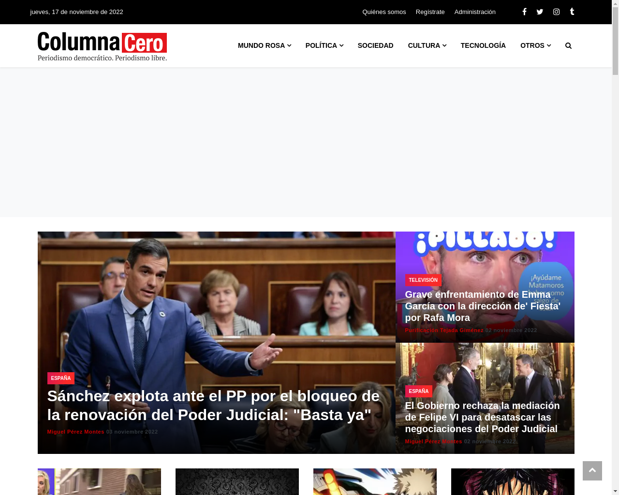Click the Regístrate link

[x=430, y=12]
